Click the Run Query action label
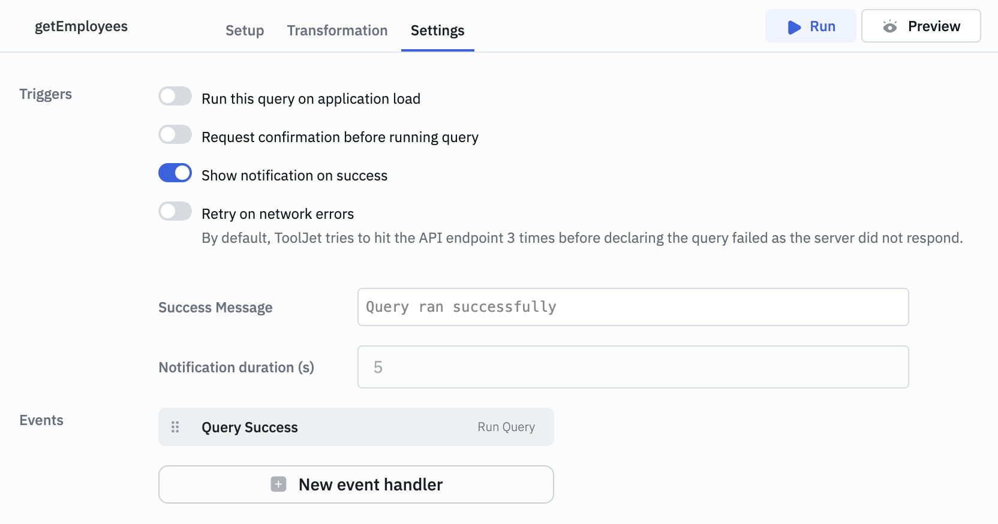The image size is (998, 524). pyautogui.click(x=506, y=427)
